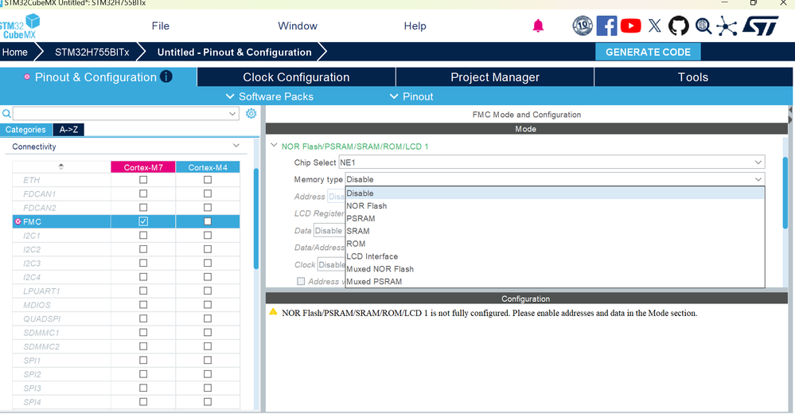Open the File menu
The image size is (795, 414).
click(161, 25)
